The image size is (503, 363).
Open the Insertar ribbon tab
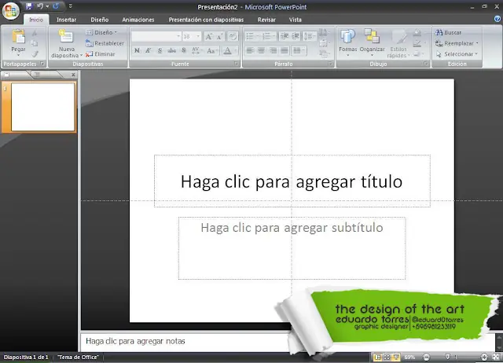pos(67,19)
